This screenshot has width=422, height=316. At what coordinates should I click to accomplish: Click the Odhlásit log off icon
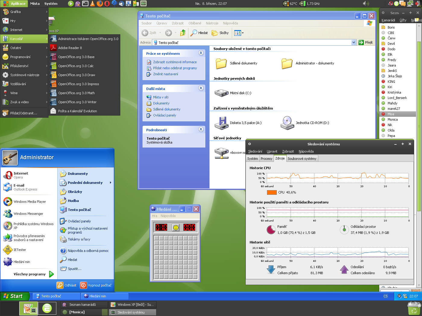[x=60, y=285]
